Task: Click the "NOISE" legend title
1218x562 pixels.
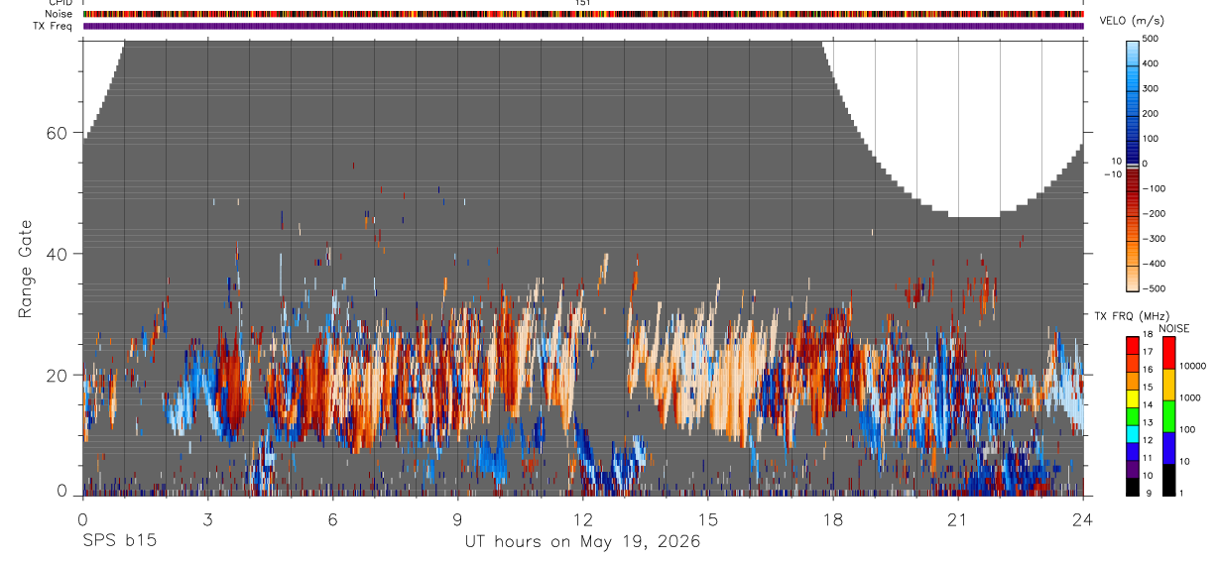Action: [x=1173, y=328]
